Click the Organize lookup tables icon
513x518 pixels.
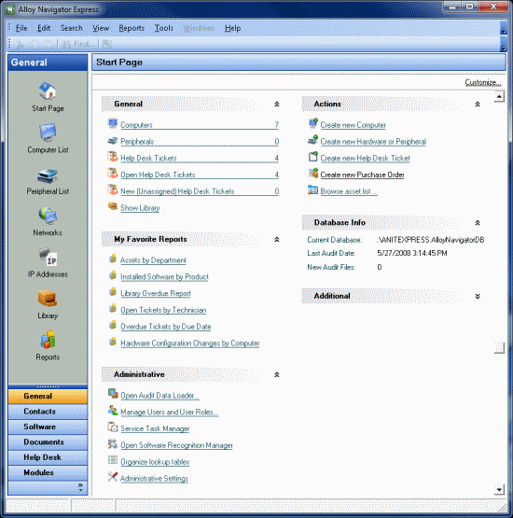pos(113,460)
